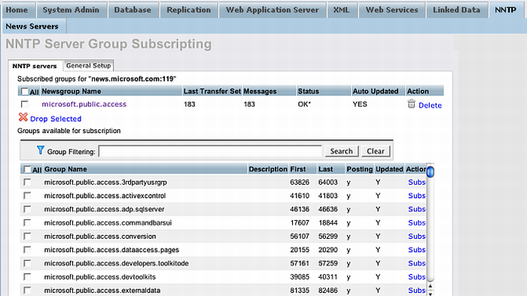Image resolution: width=527 pixels, height=296 pixels.
Task: Click the red X Drop Selected icon
Action: click(x=23, y=117)
